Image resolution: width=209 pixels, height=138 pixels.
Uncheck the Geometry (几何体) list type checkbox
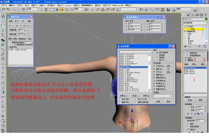154,66
